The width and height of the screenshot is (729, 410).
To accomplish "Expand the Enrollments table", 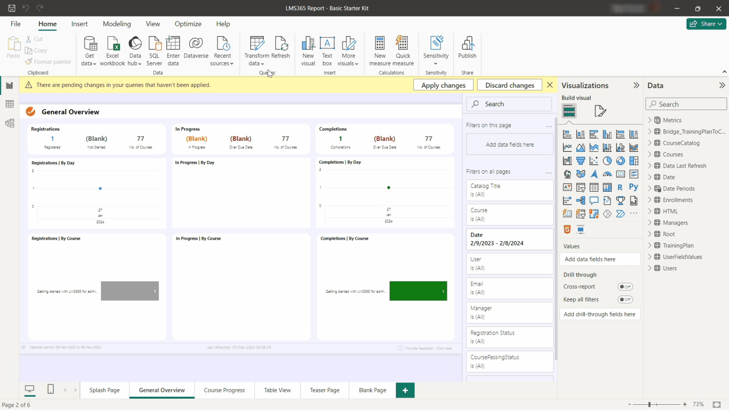I will point(650,200).
